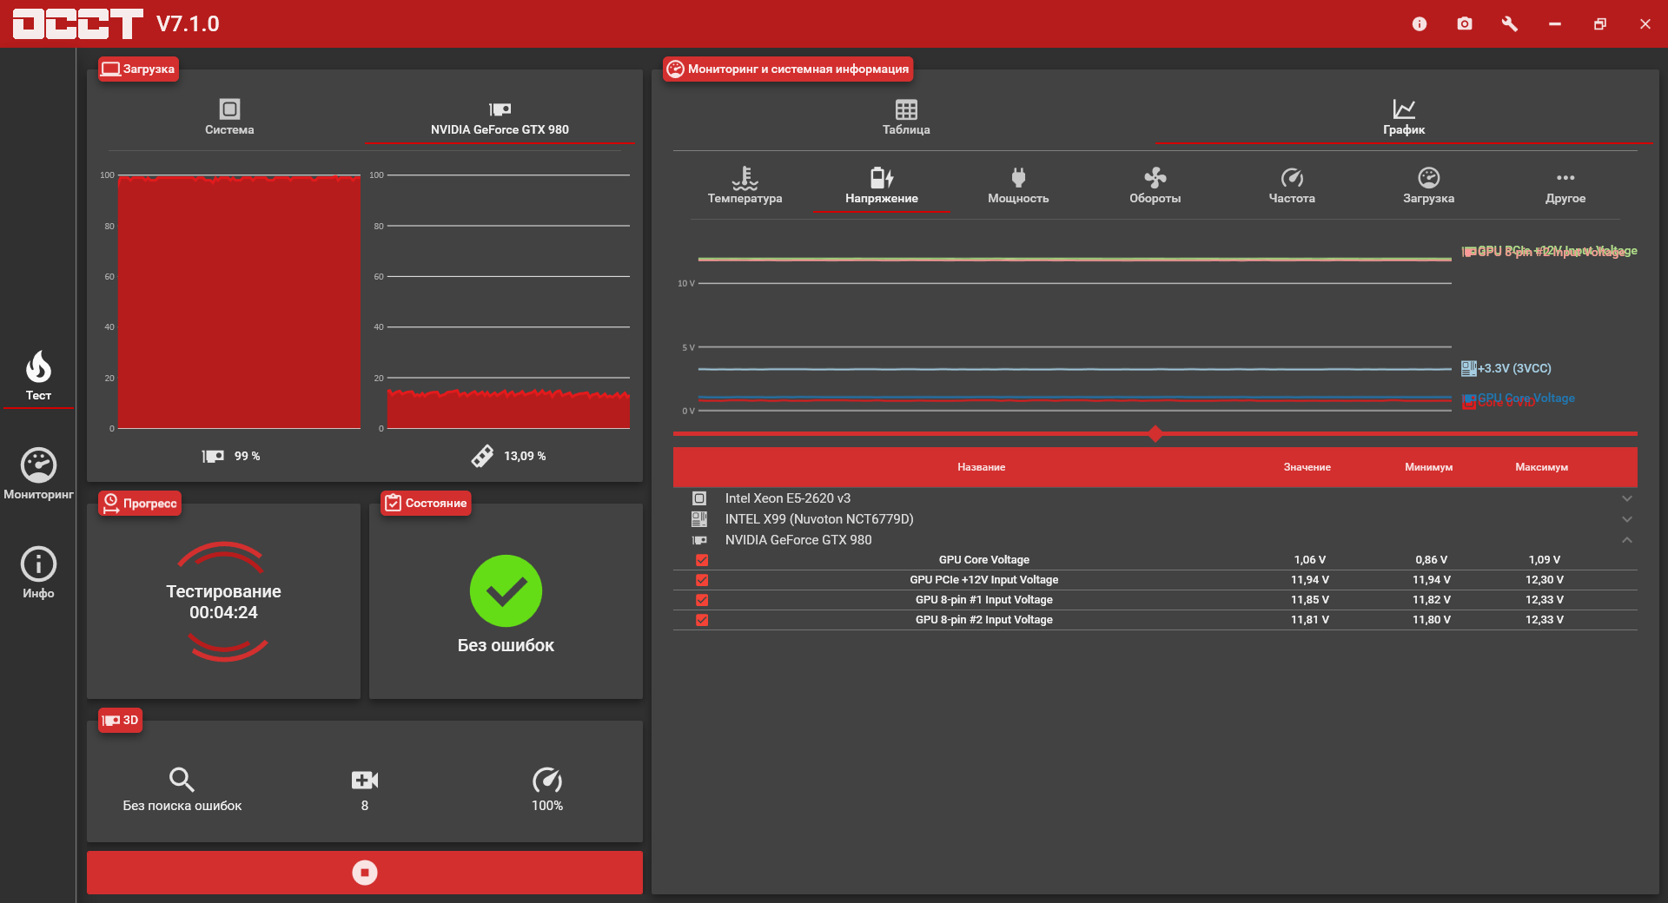Click the GPU memory 13,09 % icon

[x=482, y=456]
